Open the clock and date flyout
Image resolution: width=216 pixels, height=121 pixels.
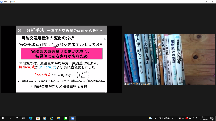pos(203,118)
